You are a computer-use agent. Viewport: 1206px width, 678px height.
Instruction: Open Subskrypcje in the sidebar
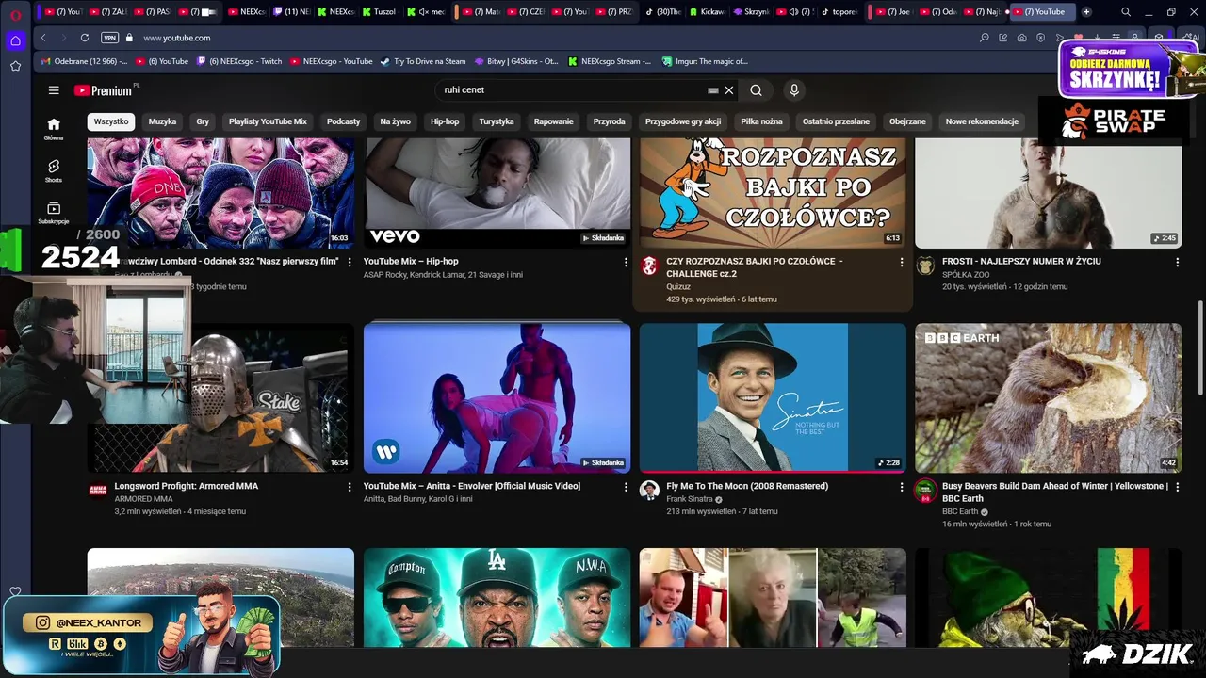54,213
